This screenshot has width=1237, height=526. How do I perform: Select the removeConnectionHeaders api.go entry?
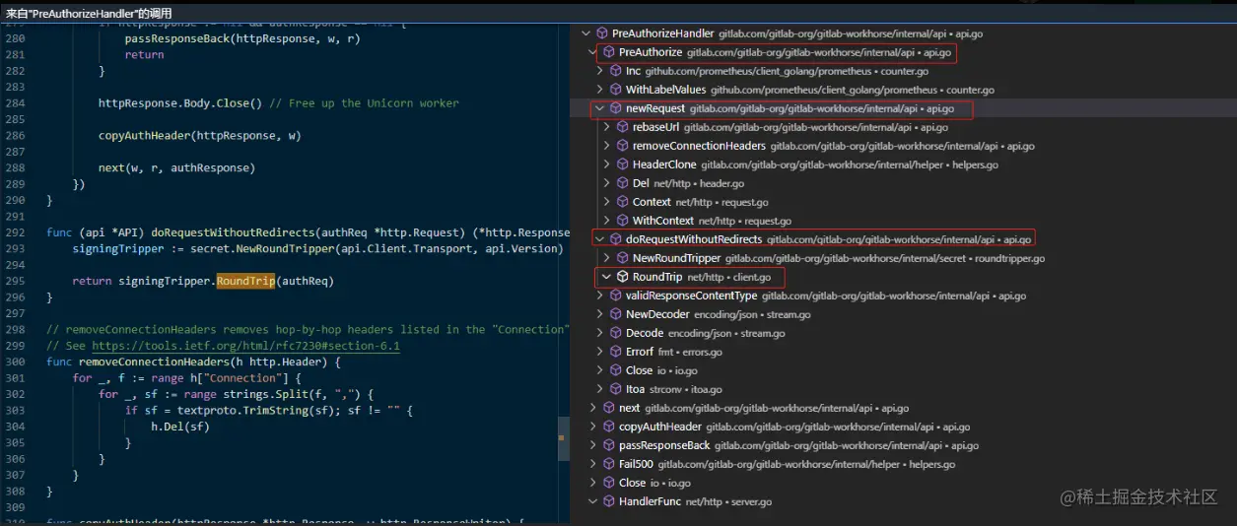[902, 146]
